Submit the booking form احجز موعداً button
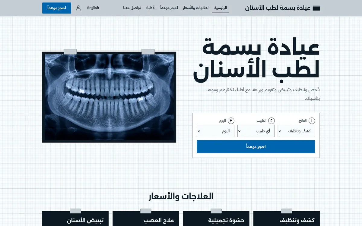Viewport: 362px width, 226px height. [x=256, y=147]
